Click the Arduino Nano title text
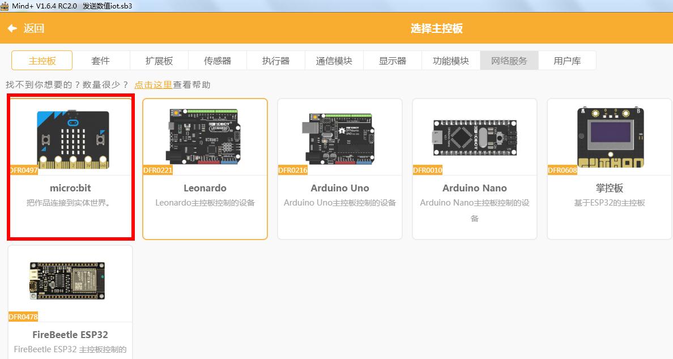 [x=474, y=188]
